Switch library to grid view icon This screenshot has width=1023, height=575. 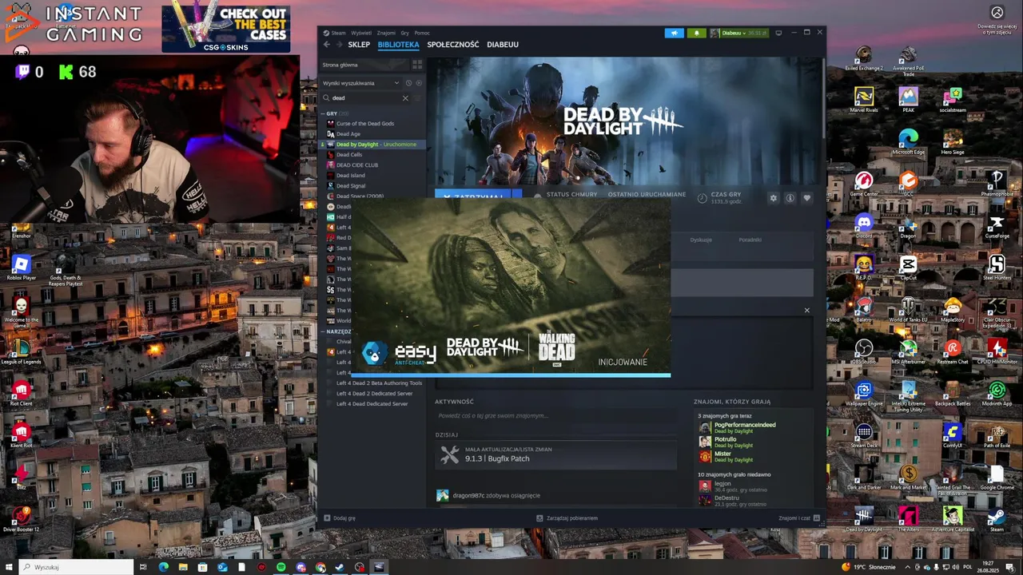pyautogui.click(x=419, y=65)
